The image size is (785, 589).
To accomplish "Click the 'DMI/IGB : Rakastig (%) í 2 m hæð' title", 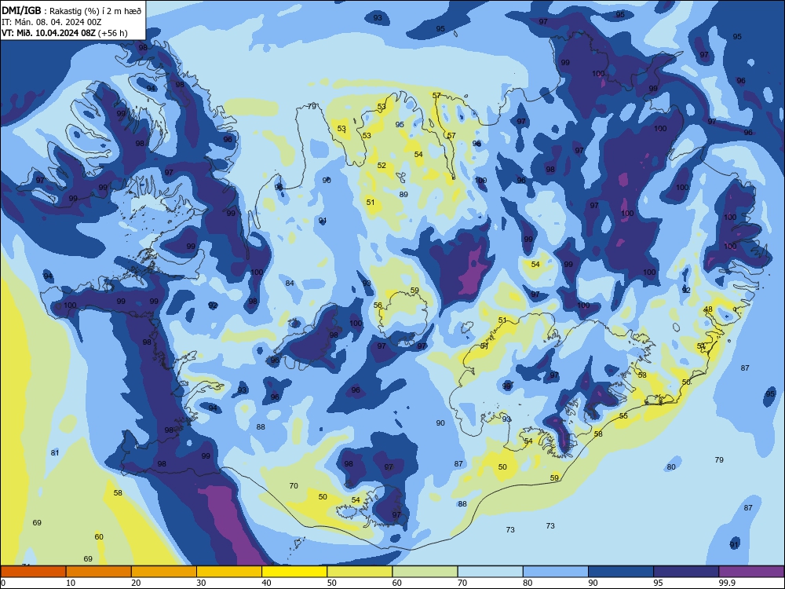I will click(x=71, y=10).
